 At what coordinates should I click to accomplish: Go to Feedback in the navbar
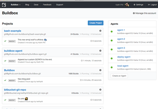47,5
